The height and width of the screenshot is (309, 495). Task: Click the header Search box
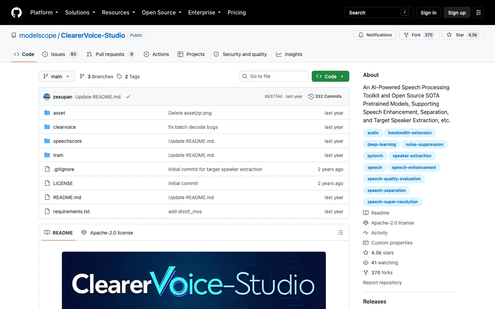click(x=379, y=12)
